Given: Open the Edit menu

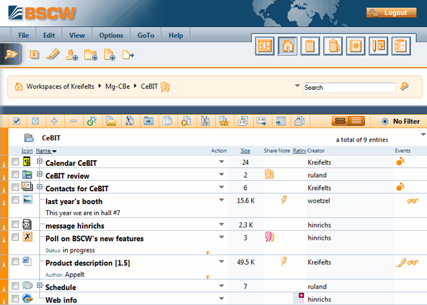Looking at the screenshot, I should tap(49, 36).
